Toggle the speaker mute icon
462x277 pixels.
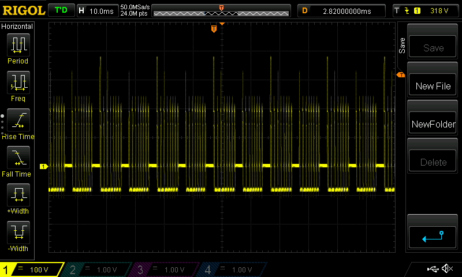(x=447, y=269)
